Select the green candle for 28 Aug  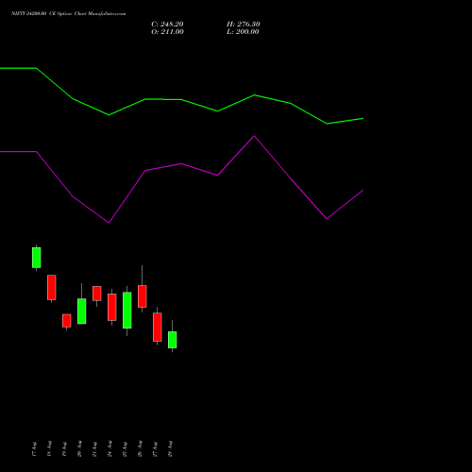(x=173, y=340)
